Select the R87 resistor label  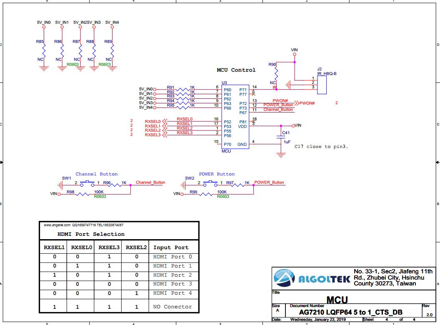tap(76, 42)
